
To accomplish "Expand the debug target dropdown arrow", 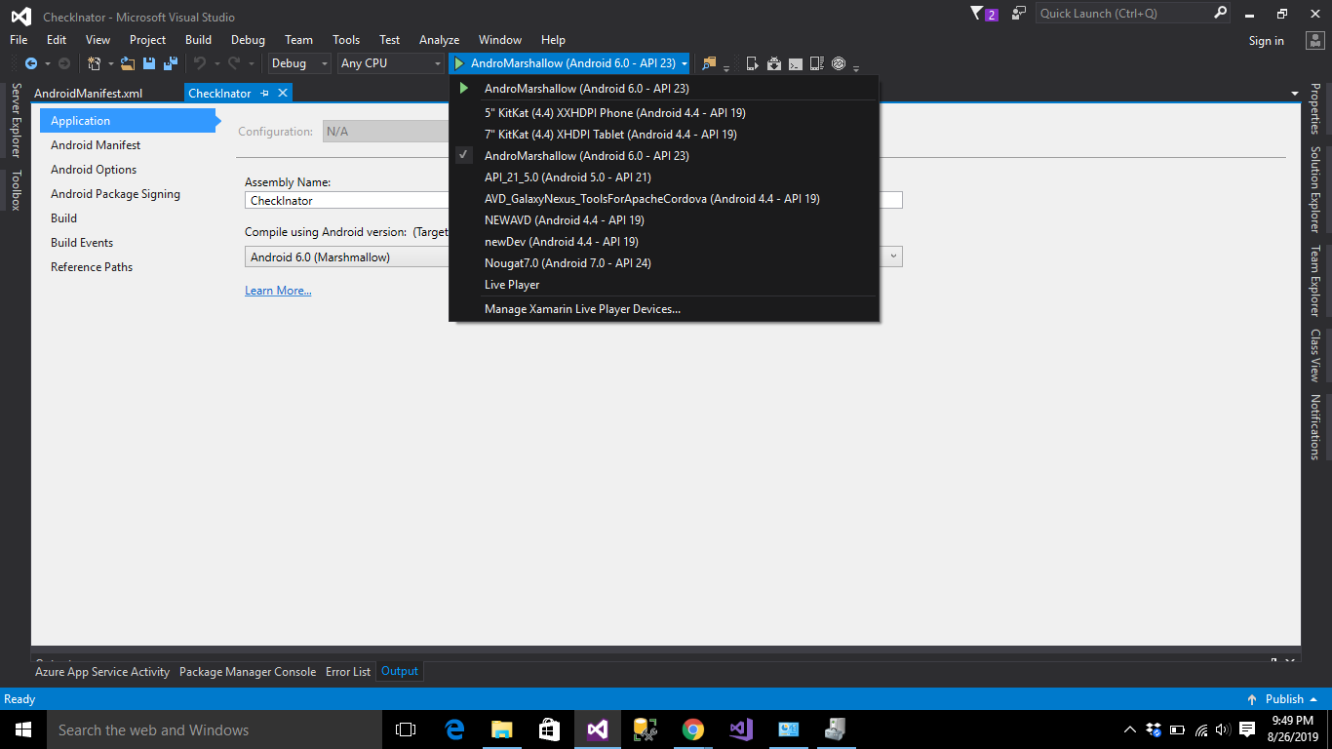I will pos(685,63).
